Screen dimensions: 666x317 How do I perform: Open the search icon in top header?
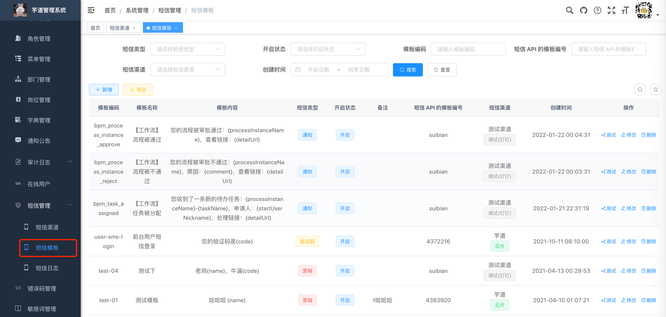pos(569,11)
